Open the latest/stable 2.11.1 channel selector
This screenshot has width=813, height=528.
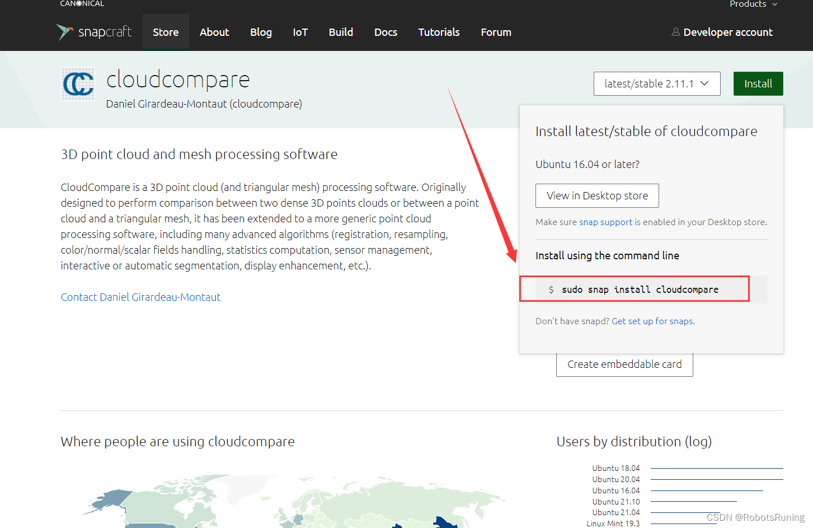click(x=657, y=83)
